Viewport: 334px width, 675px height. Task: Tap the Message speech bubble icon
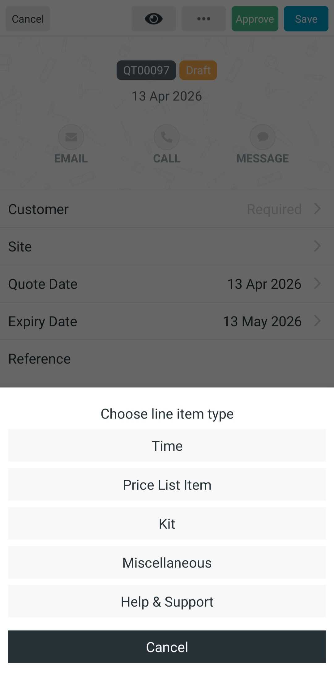point(263,137)
